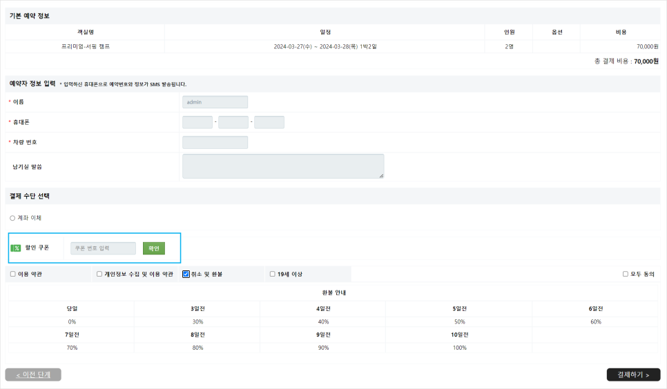667x389 pixels.
Task: Click the 옵션 column header
Action: tap(557, 32)
